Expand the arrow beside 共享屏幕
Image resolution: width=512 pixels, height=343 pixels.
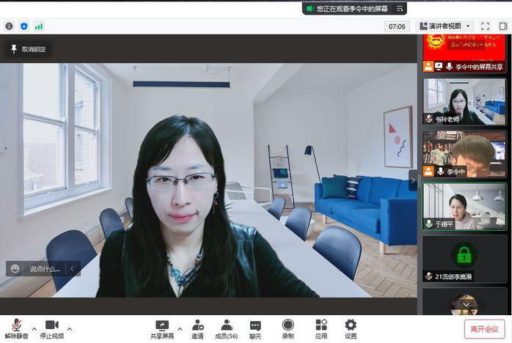point(180,328)
